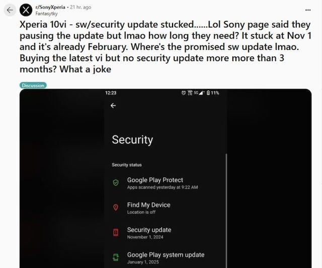Click the post title text

[166, 47]
